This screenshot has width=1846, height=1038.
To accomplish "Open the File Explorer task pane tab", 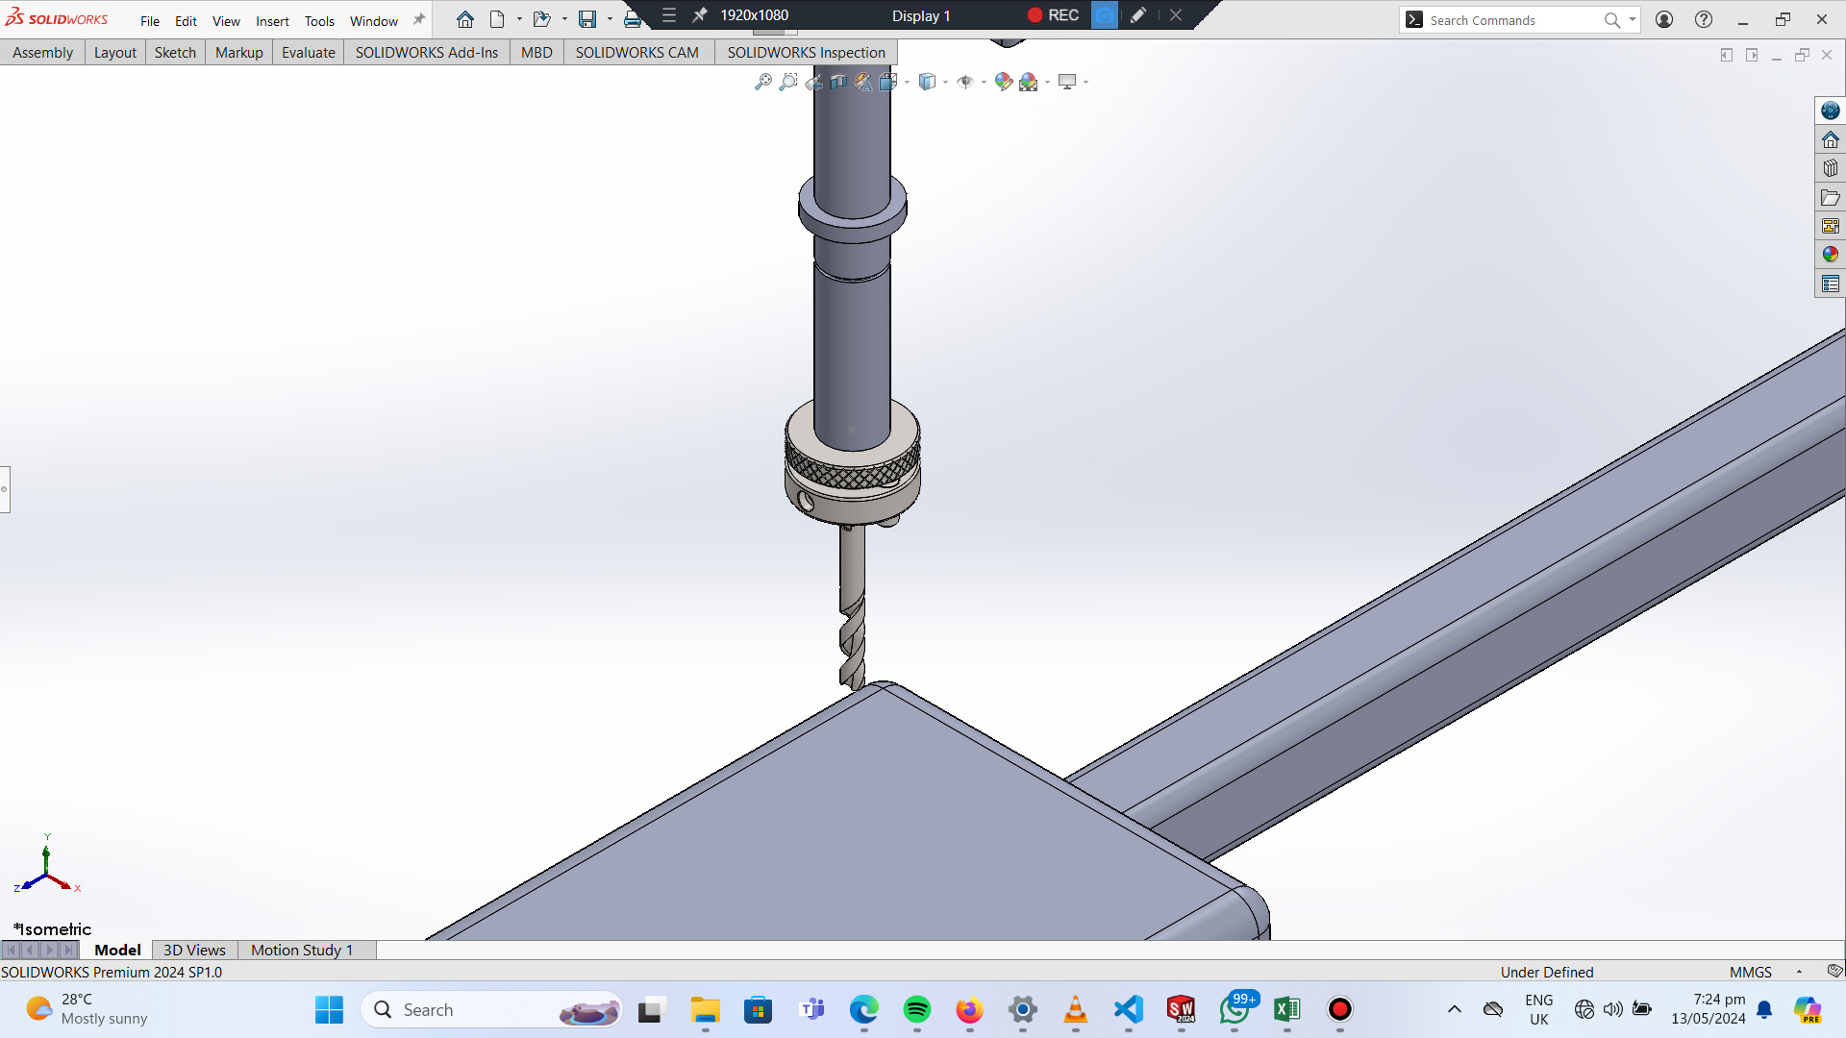I will pos(1830,197).
